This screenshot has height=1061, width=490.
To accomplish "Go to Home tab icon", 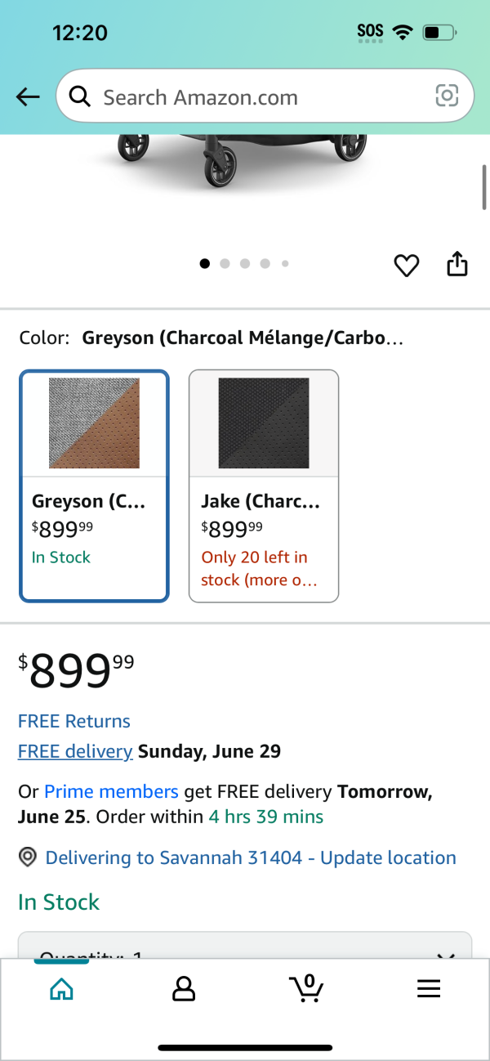I will [x=61, y=989].
